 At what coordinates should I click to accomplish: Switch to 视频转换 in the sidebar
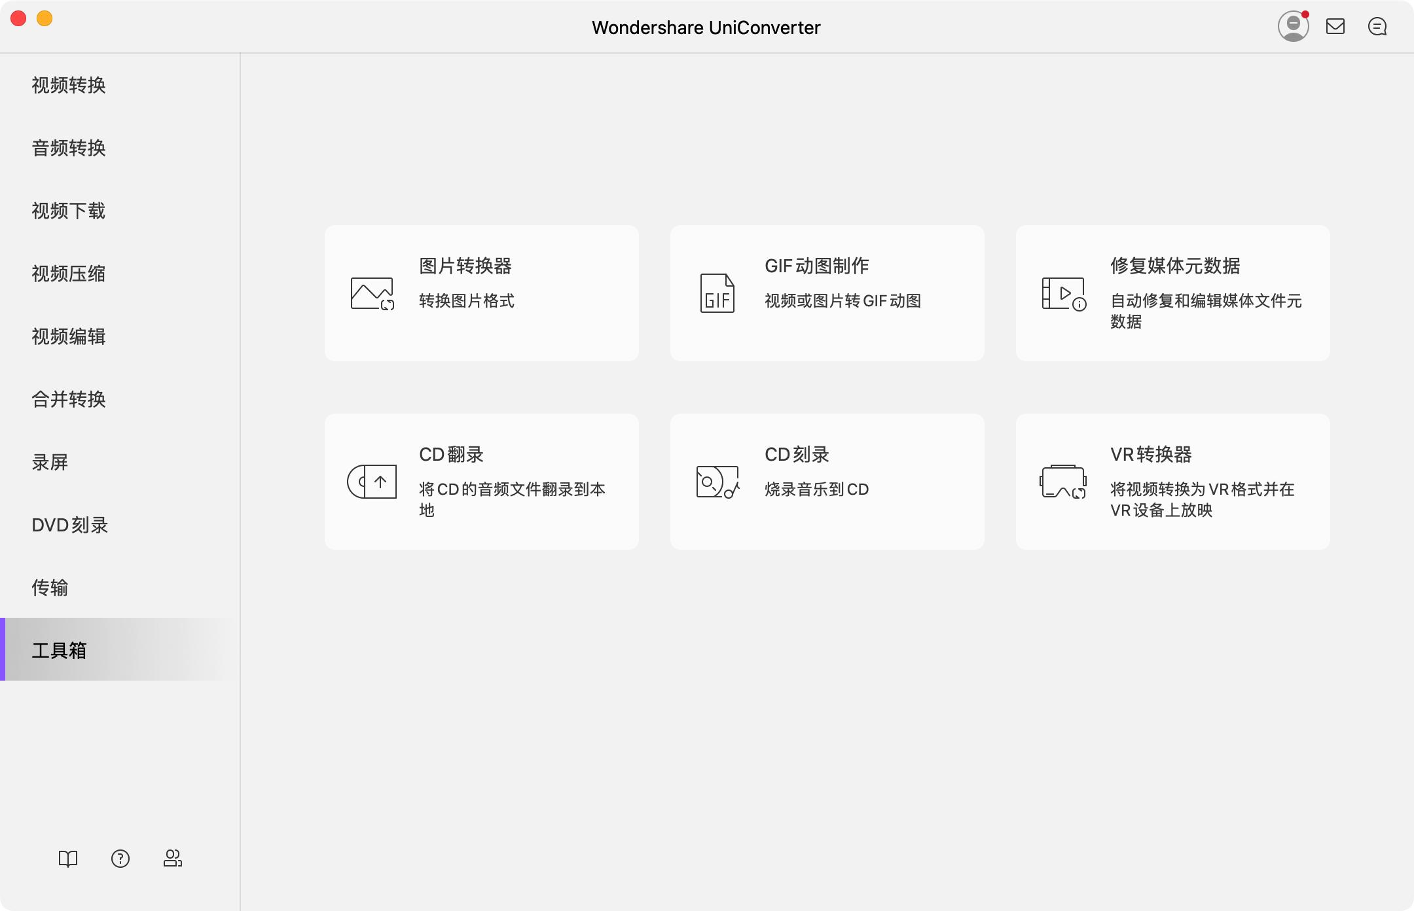(70, 85)
